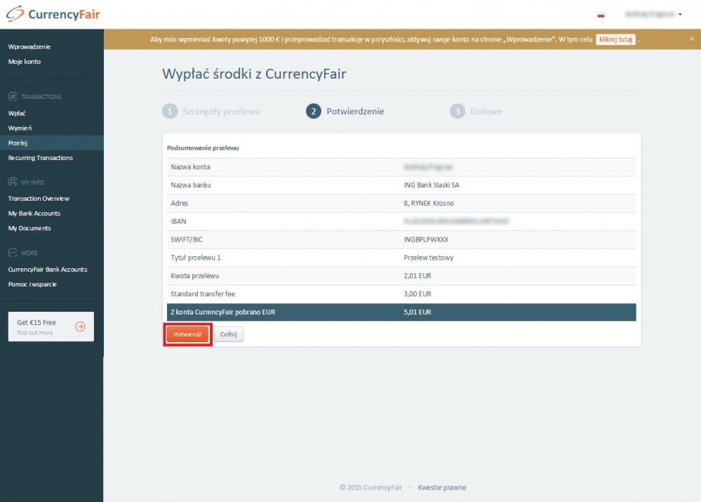The width and height of the screenshot is (701, 502).
Task: Open My Bank Accounts
Action: click(x=34, y=213)
